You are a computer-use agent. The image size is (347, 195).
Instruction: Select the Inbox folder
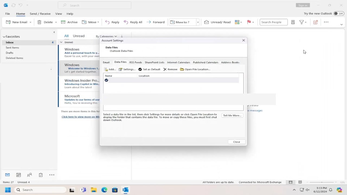coord(28,42)
